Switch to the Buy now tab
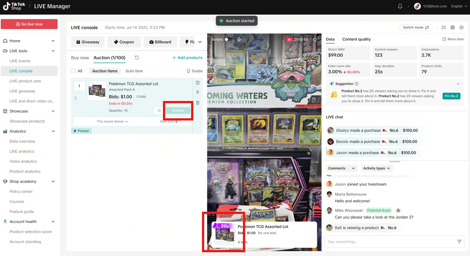This screenshot has width=470, height=256. (80, 58)
